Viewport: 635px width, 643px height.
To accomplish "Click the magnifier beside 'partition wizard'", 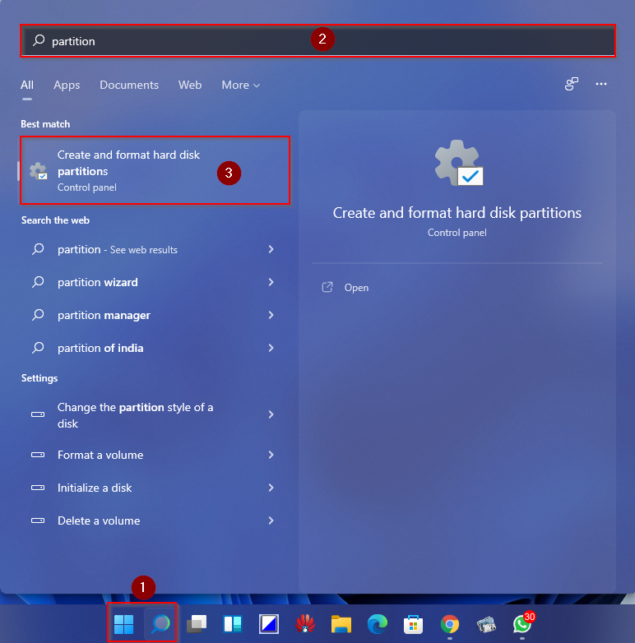I will point(38,282).
